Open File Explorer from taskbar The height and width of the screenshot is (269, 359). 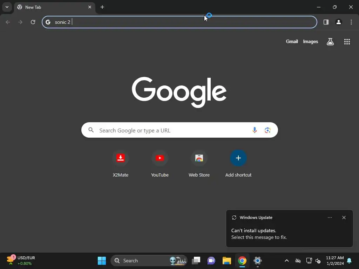pyautogui.click(x=227, y=261)
